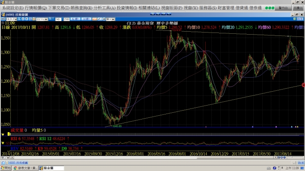Open the 行情報價 menu
The height and width of the screenshot is (171, 305).
click(x=36, y=8)
